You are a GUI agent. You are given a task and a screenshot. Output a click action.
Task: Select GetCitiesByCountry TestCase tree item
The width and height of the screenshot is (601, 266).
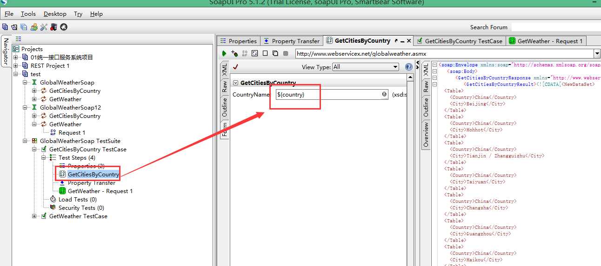click(87, 149)
